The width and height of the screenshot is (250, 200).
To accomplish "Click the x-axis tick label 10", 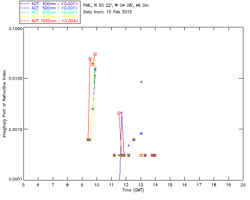I will point(96,185).
